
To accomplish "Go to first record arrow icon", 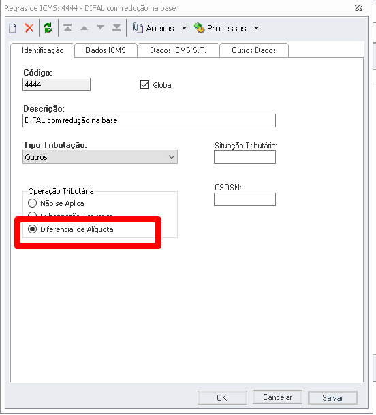I will (x=67, y=27).
